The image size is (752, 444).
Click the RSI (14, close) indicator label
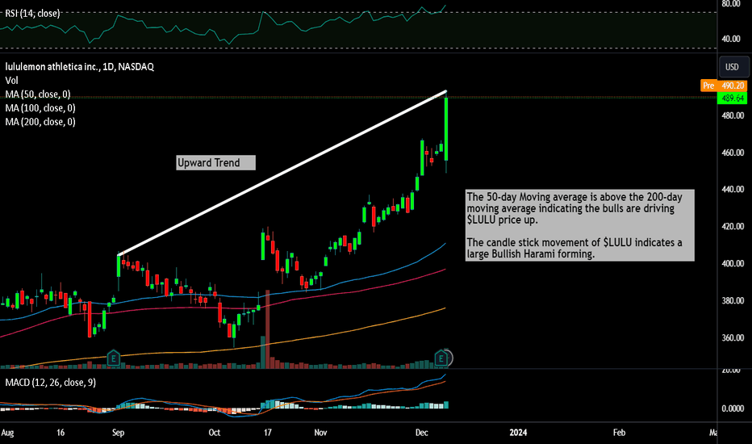pyautogui.click(x=32, y=14)
